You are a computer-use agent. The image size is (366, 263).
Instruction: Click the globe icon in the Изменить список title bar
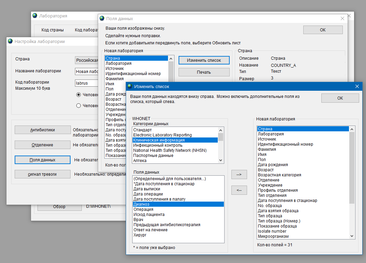pyautogui.click(x=130, y=86)
